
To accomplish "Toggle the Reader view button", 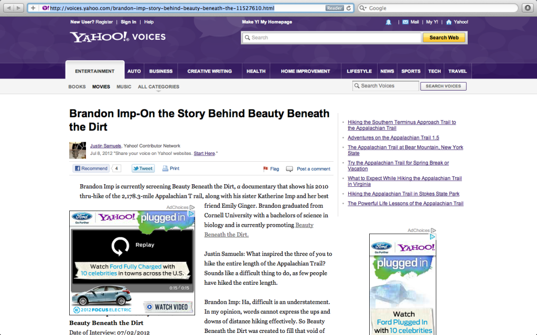I will pyautogui.click(x=334, y=8).
